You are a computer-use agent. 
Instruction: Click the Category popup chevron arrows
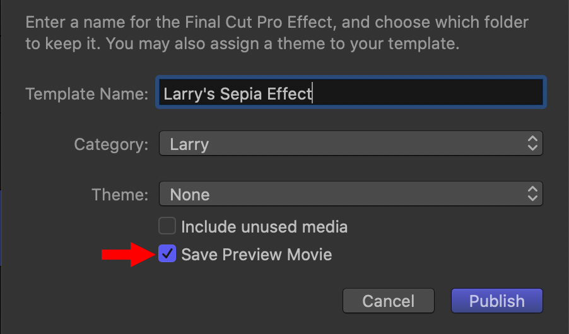coord(533,144)
